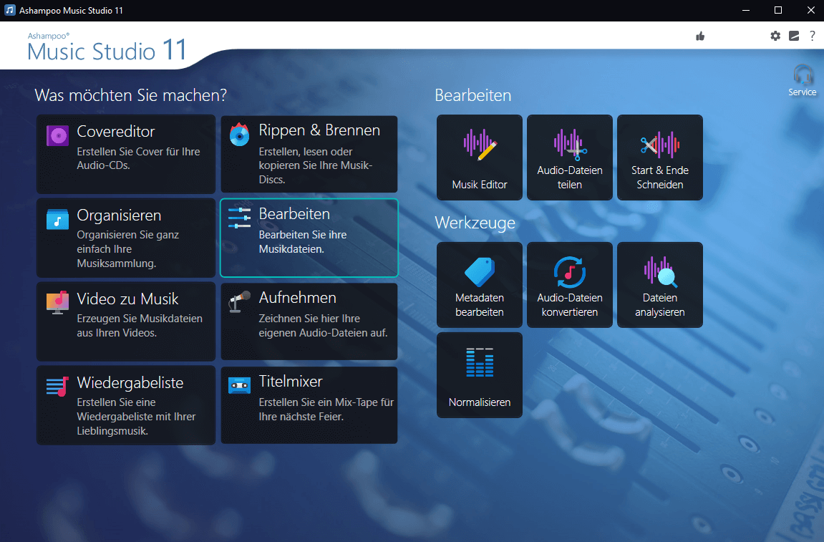
Task: Open the Wiedergabeliste tile
Action: tap(126, 405)
